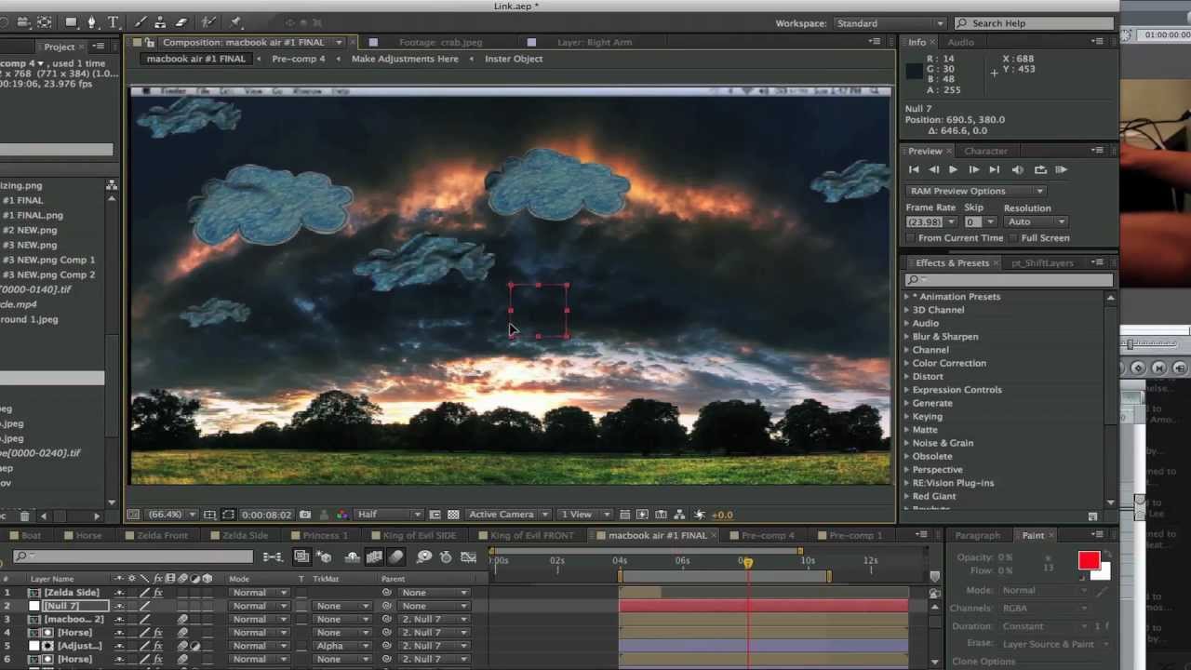Open magnification 66.4% dropdown

coord(173,515)
